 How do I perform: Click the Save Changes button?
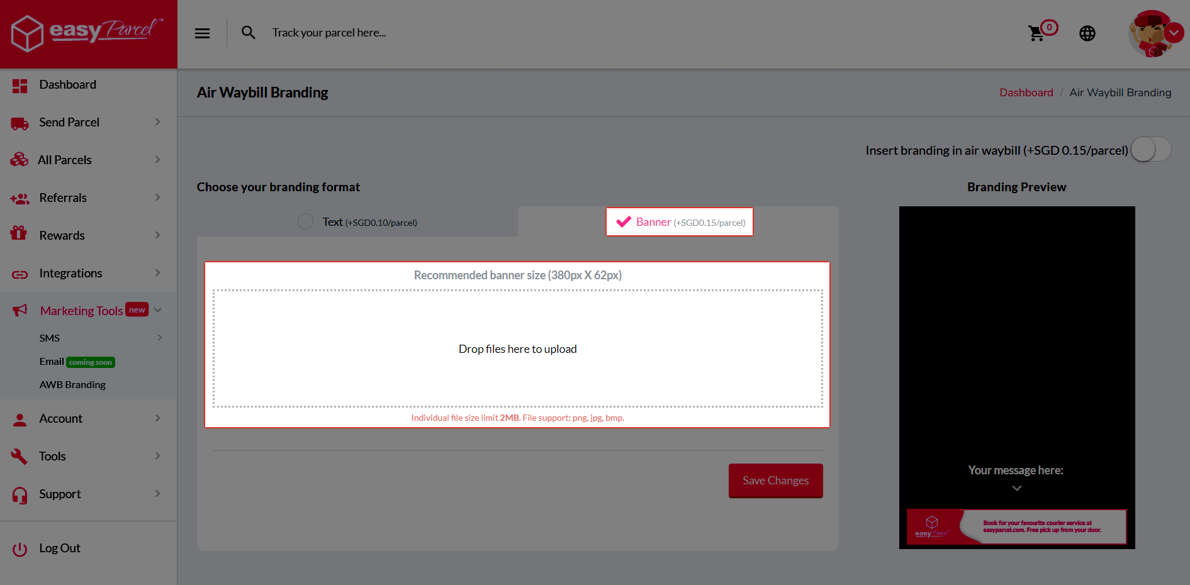[775, 481]
